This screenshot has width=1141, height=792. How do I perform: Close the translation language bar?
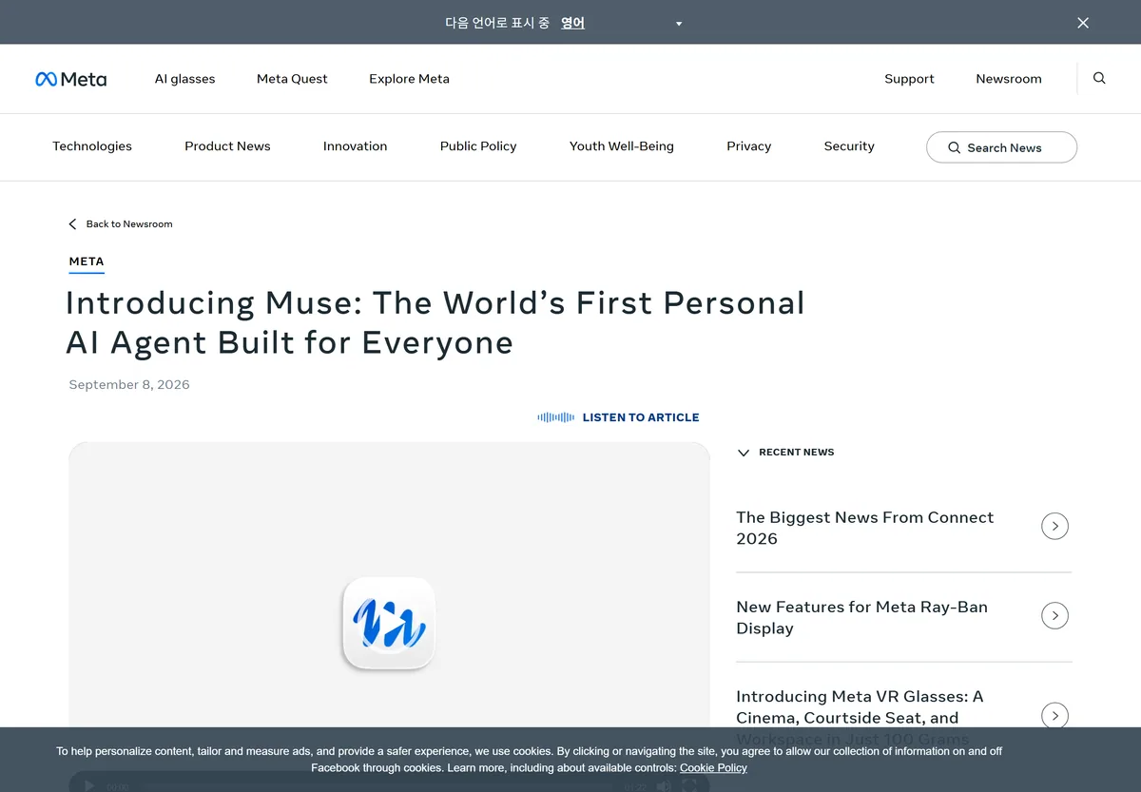tap(1083, 23)
